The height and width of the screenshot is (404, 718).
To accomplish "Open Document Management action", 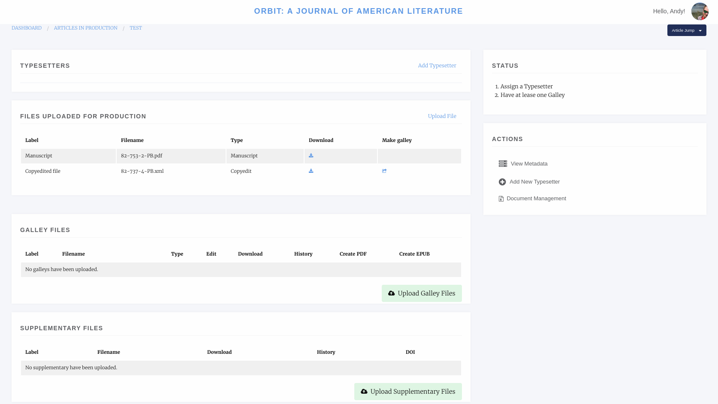I will [x=536, y=199].
